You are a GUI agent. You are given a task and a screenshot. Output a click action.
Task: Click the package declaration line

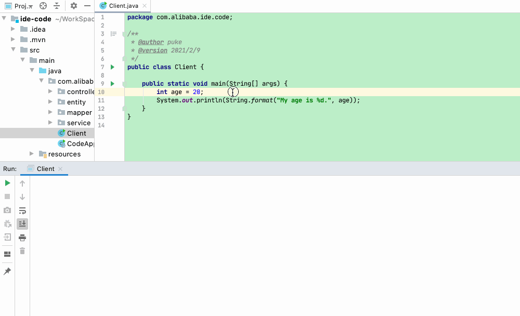180,17
